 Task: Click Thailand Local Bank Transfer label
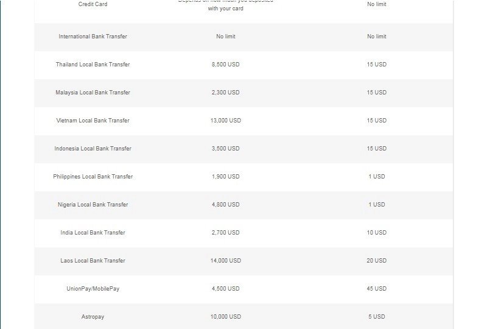click(93, 65)
